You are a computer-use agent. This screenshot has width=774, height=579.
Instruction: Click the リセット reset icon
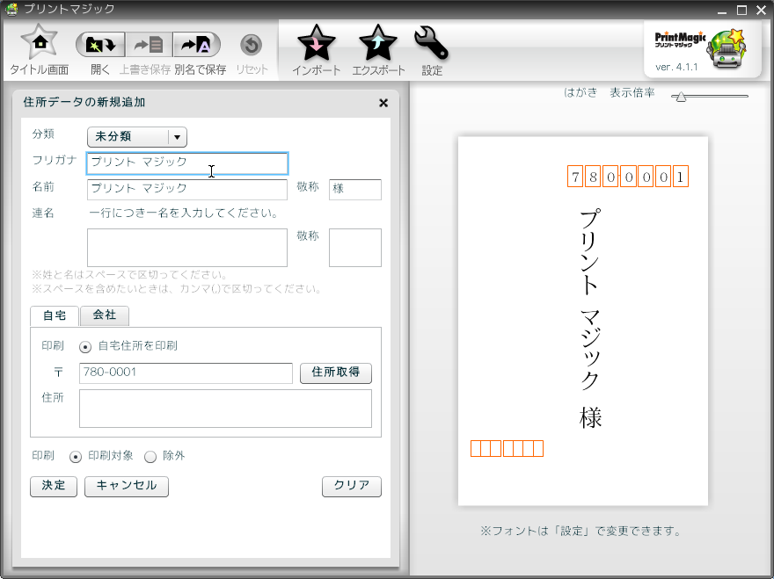252,46
